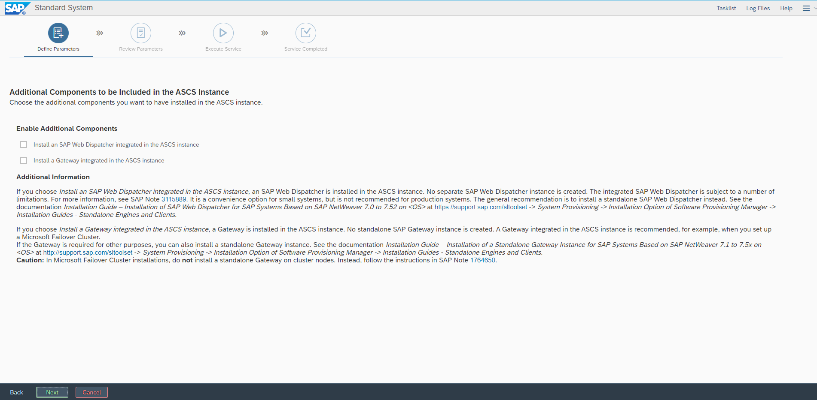
Task: Open the Tasklist menu
Action: coord(726,8)
